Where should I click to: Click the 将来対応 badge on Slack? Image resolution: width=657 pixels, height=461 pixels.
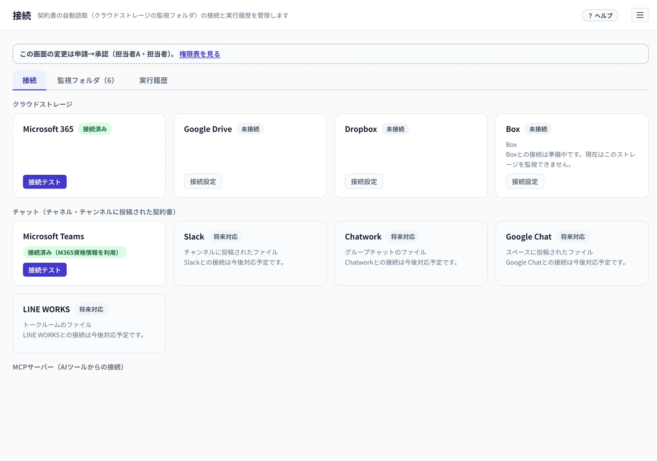[225, 237]
